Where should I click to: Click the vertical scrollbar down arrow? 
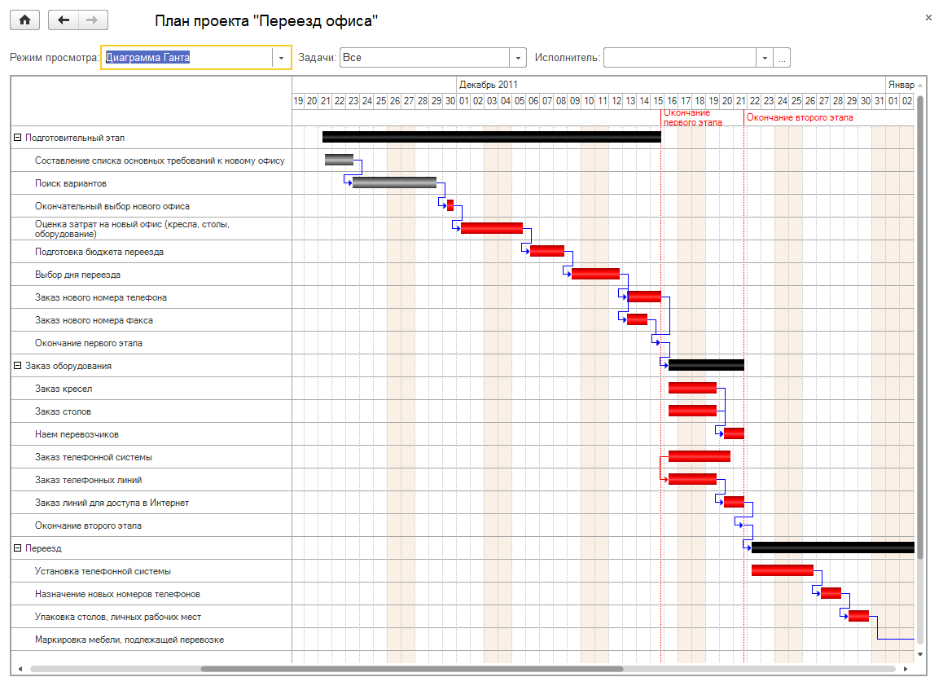920,653
